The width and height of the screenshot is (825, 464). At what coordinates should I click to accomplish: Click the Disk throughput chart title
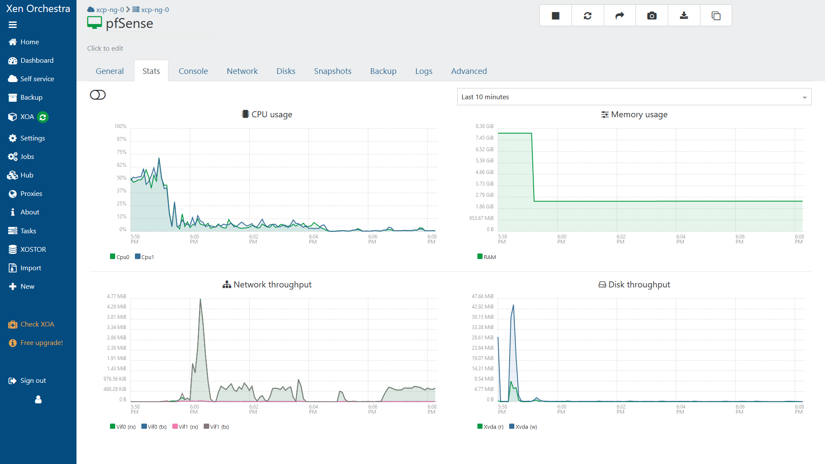click(x=634, y=284)
